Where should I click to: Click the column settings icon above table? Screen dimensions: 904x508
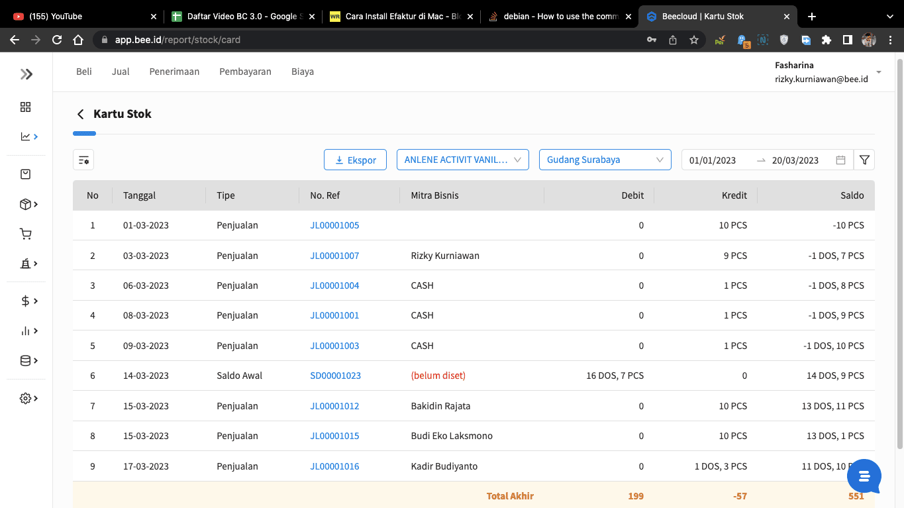83,160
